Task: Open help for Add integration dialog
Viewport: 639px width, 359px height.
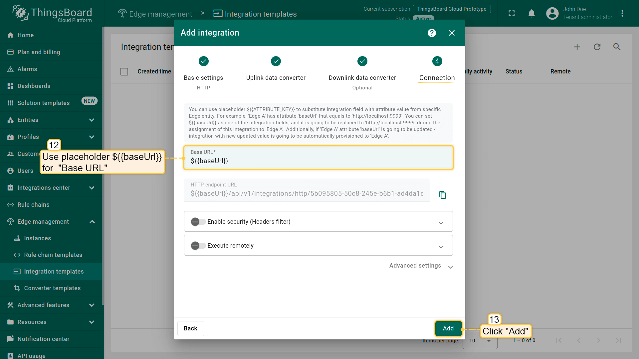Action: click(432, 33)
